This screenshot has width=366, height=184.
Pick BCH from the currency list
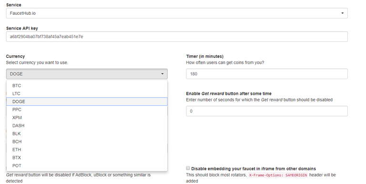click(x=87, y=142)
